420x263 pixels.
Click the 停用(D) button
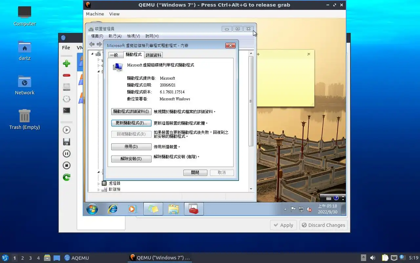tap(131, 147)
